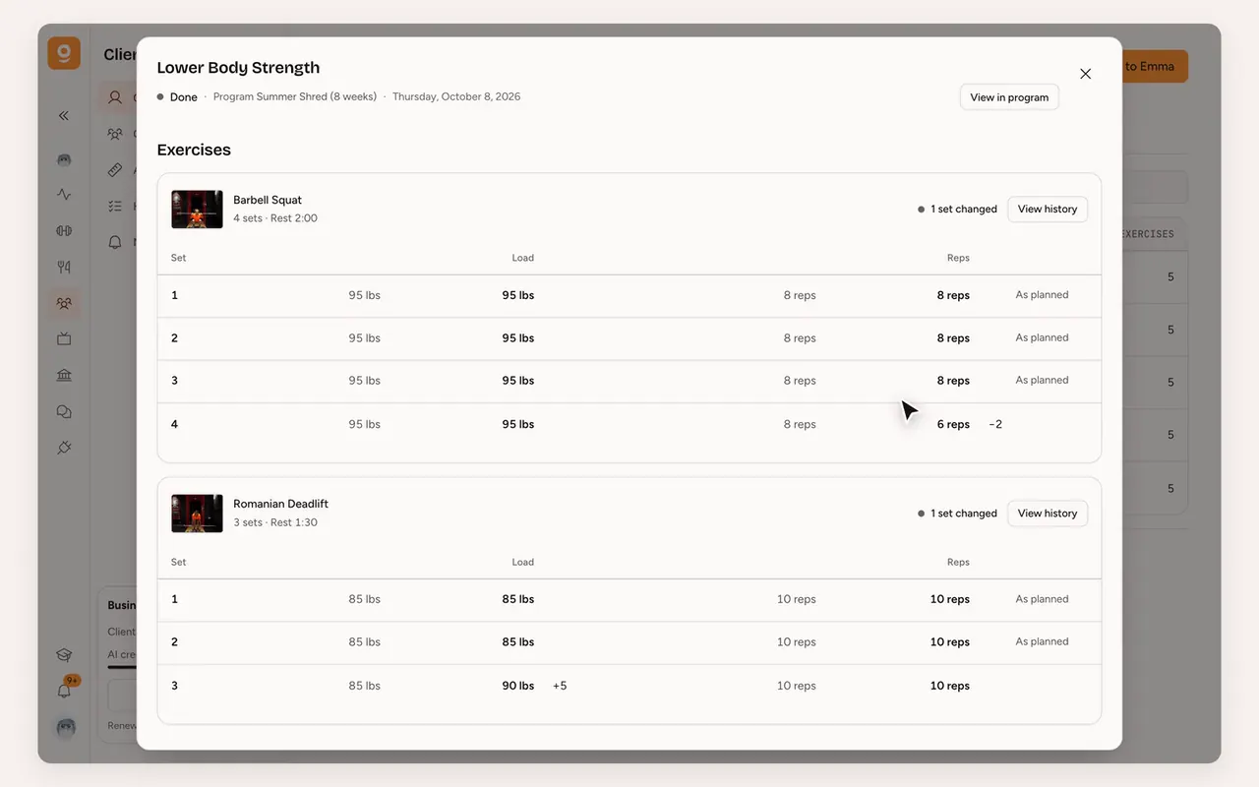Click the "Done" status label
This screenshot has width=1259, height=787.
183,97
